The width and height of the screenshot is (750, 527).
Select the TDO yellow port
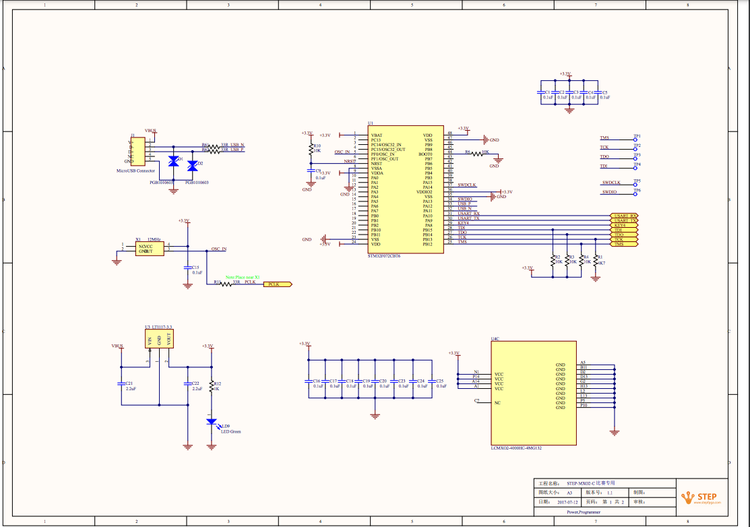tap(624, 235)
